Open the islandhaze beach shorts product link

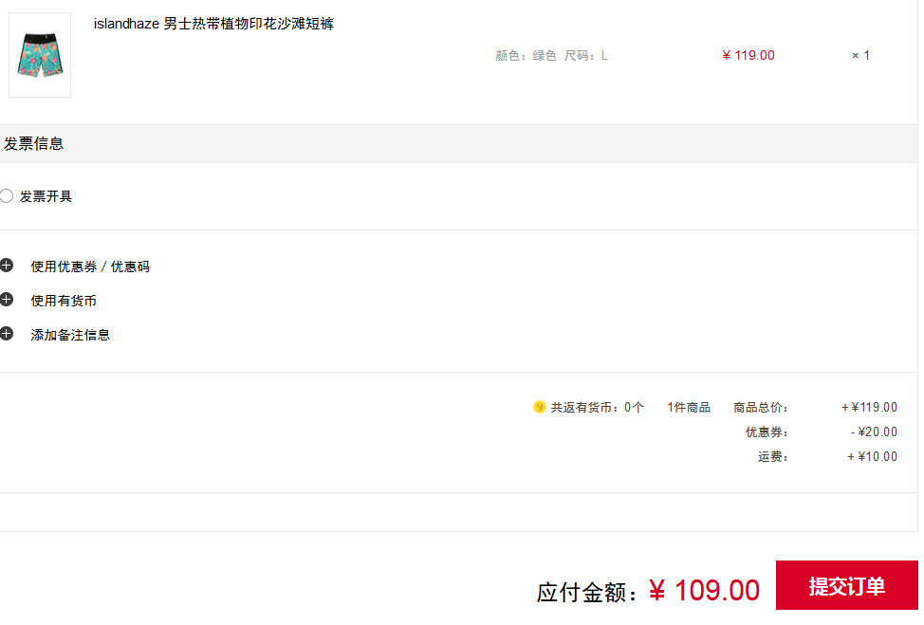click(x=213, y=24)
